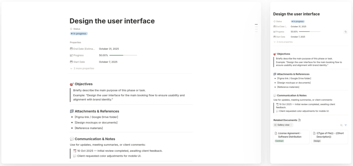Open the {{Type of File}} document card

[x=329, y=135]
